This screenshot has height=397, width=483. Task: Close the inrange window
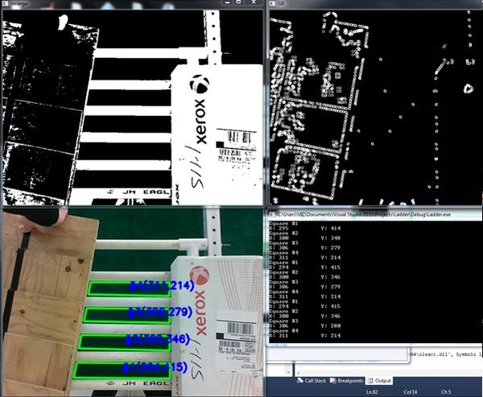pos(254,2)
